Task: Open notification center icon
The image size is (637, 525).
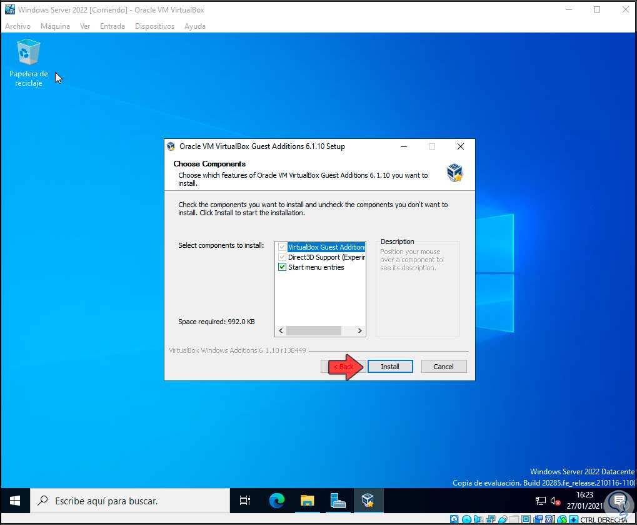Action: [x=619, y=501]
